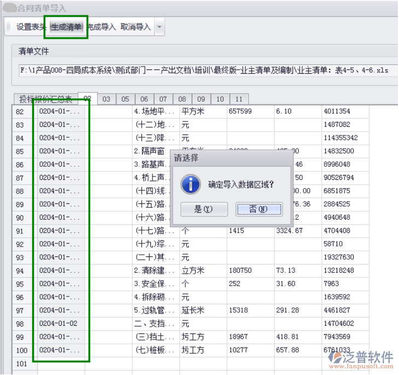Switch to the 投标报价汇总表 sheet tab

[x=46, y=99]
